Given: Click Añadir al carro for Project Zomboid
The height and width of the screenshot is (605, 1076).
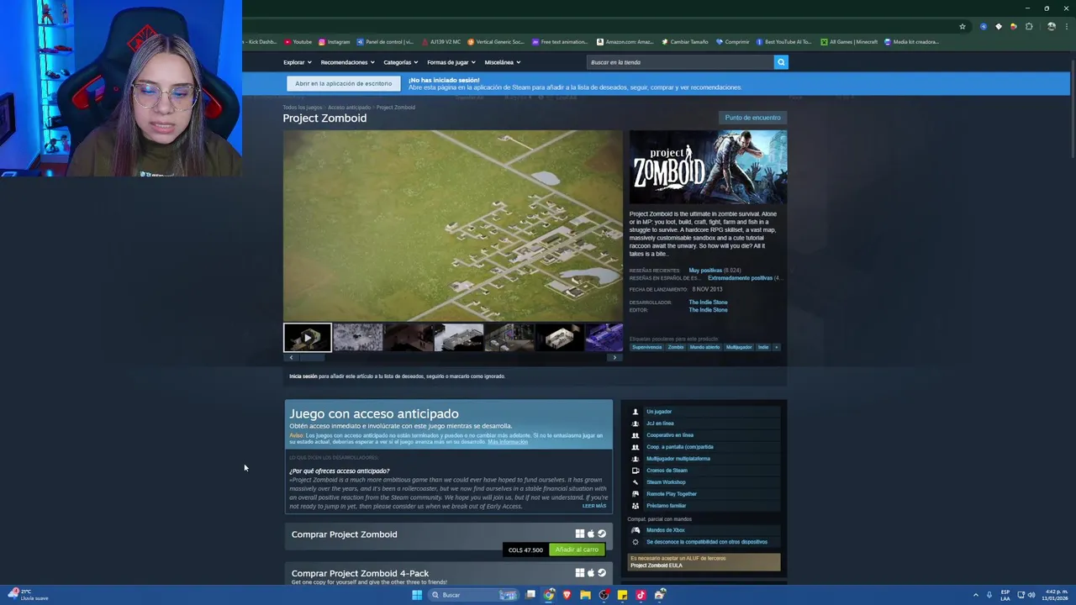Looking at the screenshot, I should coord(577,550).
